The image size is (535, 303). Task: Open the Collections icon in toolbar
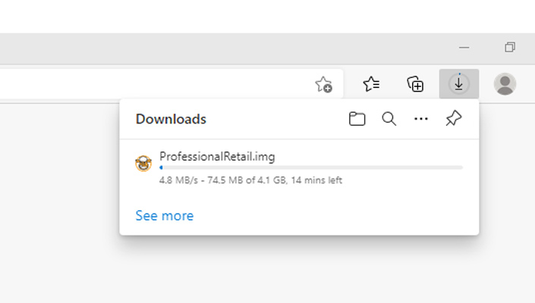click(x=415, y=84)
